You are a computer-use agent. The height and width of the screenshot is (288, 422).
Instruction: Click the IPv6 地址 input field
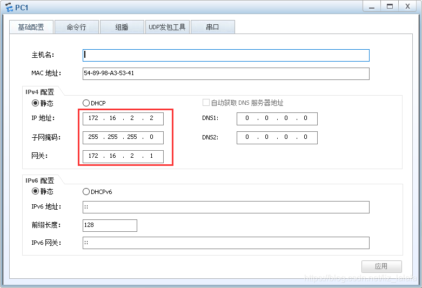coord(226,207)
